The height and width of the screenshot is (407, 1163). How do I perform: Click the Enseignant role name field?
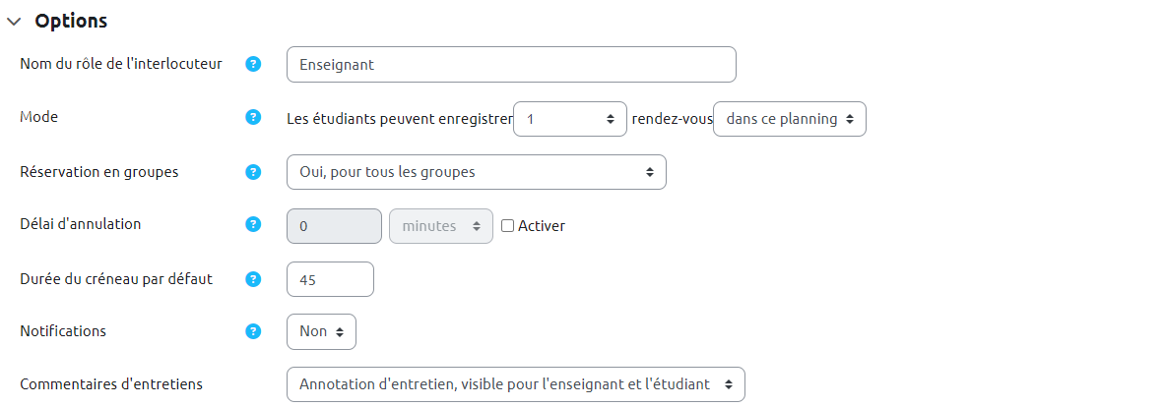coord(511,65)
